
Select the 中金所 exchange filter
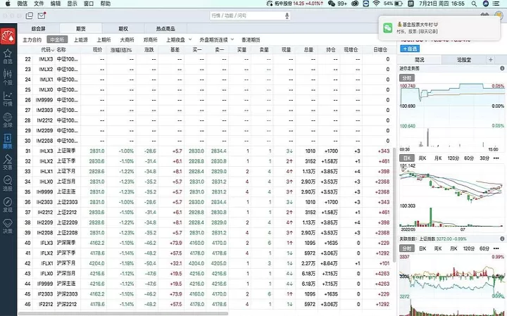(57, 39)
